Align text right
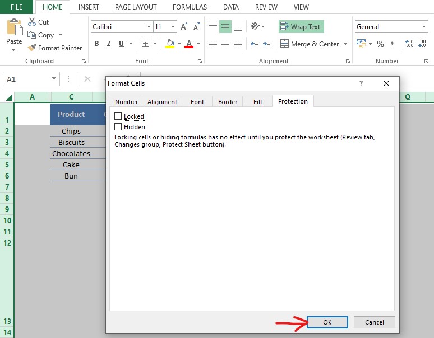 pyautogui.click(x=238, y=44)
